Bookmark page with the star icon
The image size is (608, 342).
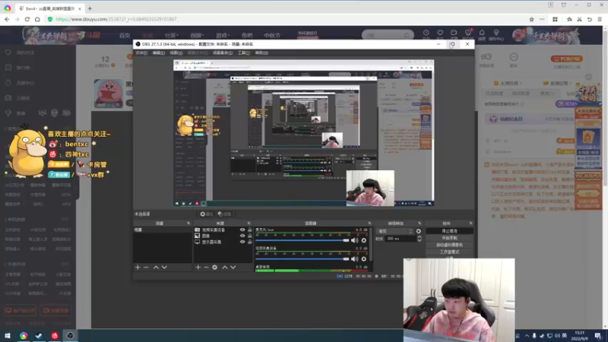(531, 19)
